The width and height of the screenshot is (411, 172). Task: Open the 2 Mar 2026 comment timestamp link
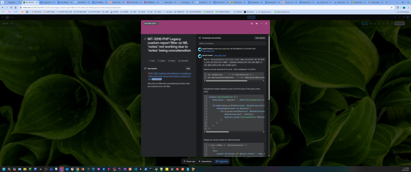click(x=220, y=56)
